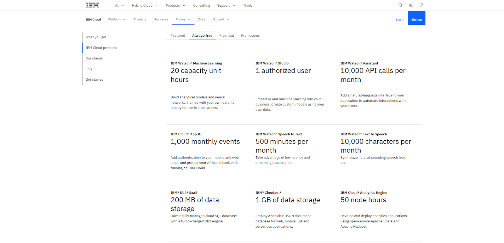This screenshot has height=243, width=504.
Task: Click the 'Synthesize natural-sounding speech' description
Action: (x=373, y=160)
